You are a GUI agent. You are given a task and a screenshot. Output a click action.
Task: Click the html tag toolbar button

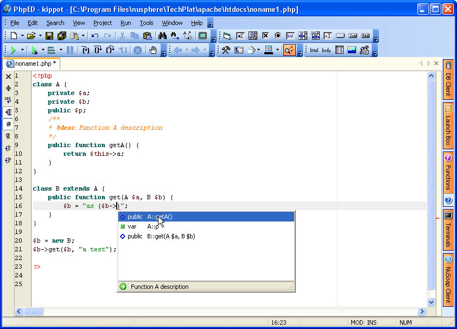point(314,50)
